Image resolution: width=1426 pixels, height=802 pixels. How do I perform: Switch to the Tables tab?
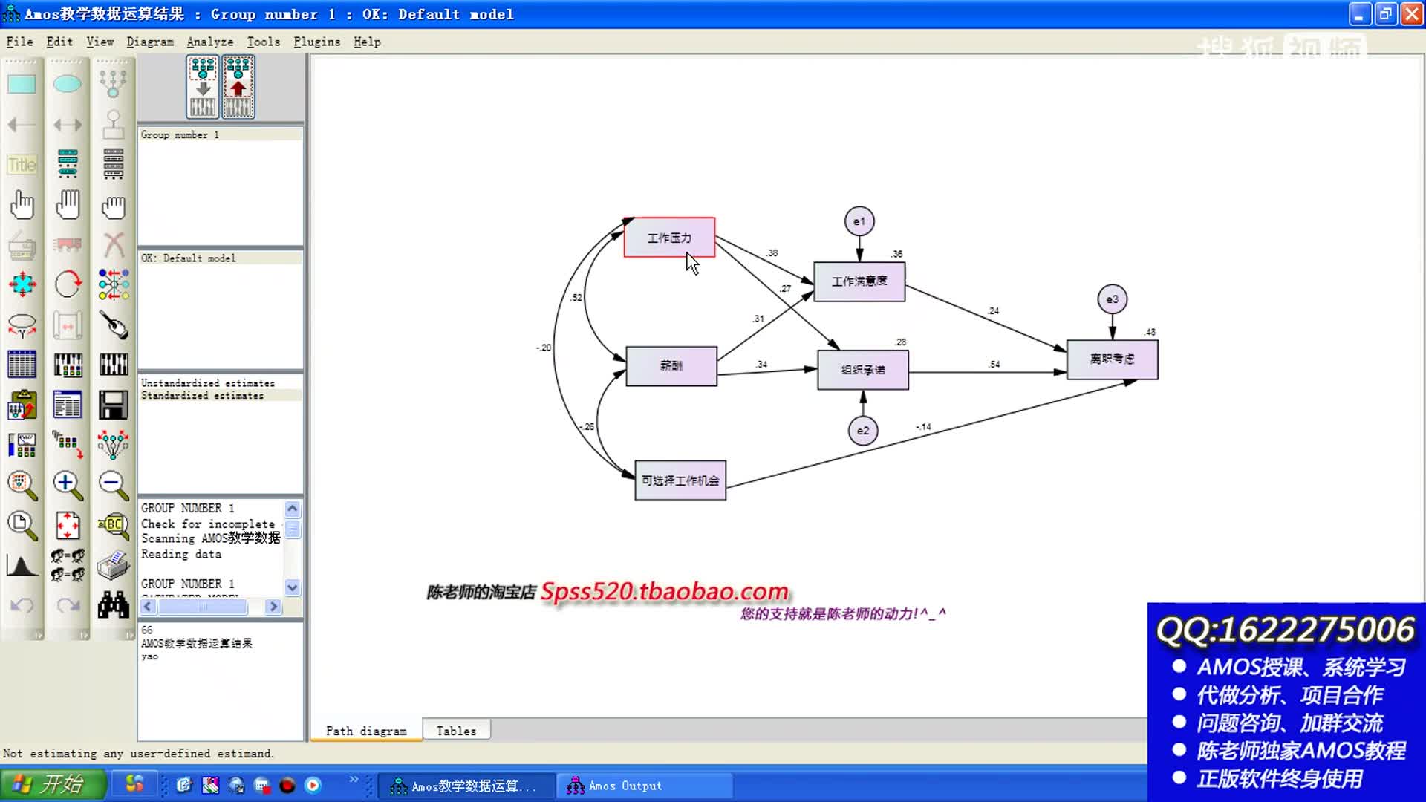coord(456,731)
